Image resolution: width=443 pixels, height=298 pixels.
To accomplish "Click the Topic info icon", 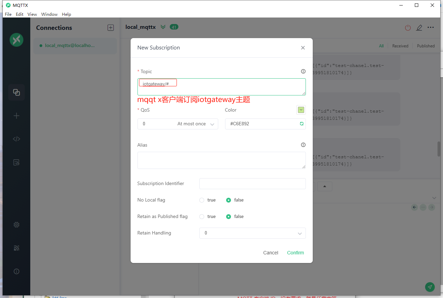I will [x=303, y=71].
